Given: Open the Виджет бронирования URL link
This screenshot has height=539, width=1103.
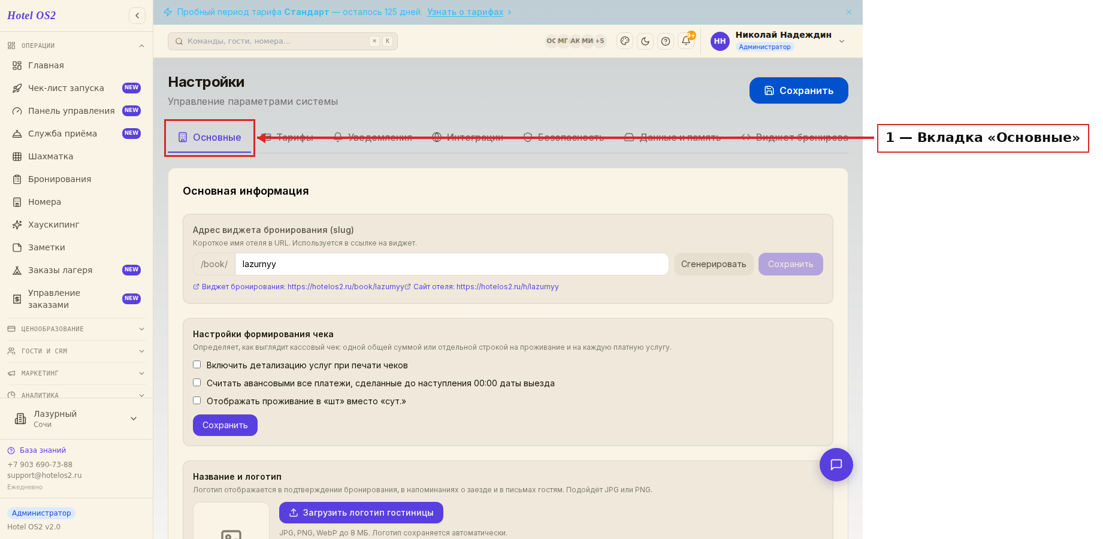Looking at the screenshot, I should pos(300,287).
